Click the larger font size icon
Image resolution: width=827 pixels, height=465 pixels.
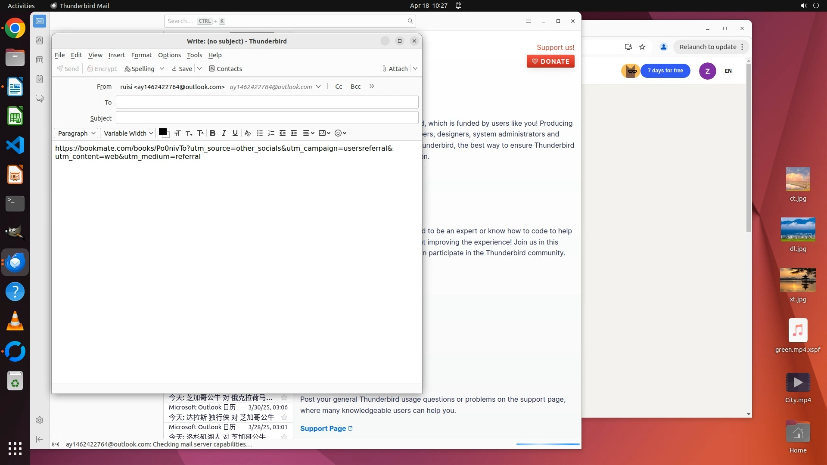(200, 133)
